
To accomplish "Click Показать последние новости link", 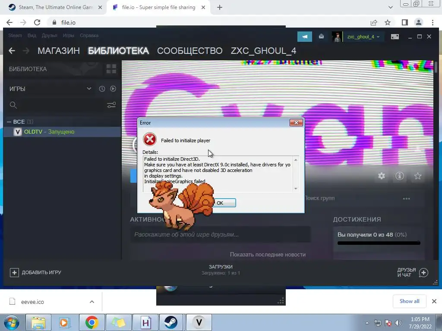I will 268,254.
